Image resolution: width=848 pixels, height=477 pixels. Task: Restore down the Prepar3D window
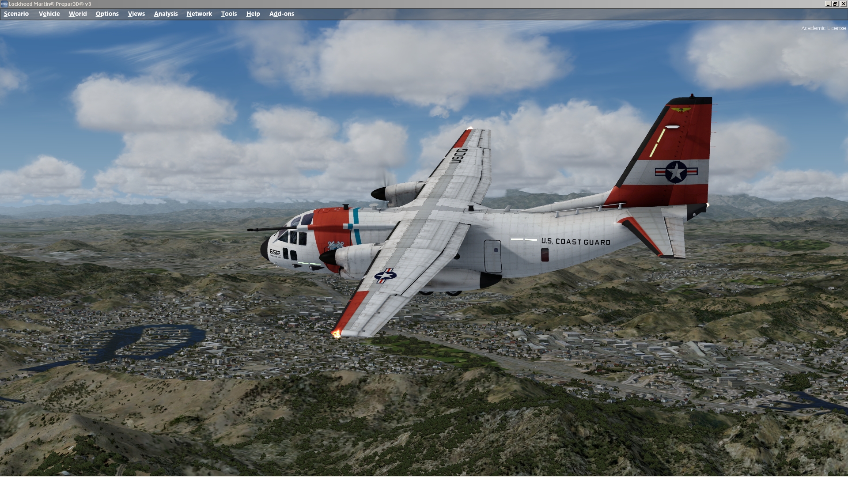click(835, 4)
